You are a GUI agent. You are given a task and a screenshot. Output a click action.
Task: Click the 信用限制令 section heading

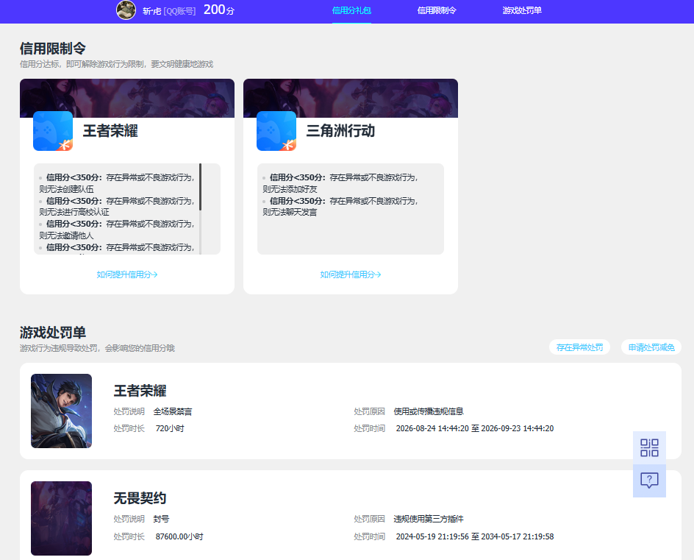click(53, 49)
